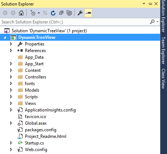Image resolution: width=167 pixels, height=154 pixels.
Task: Toggle the Show All Files icon
Action: [x=69, y=13]
